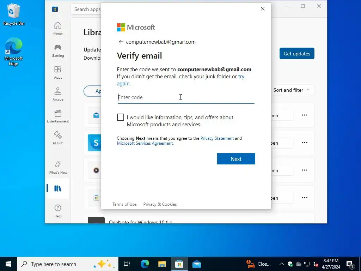
Task: Click Get updates in Store window
Action: (x=297, y=54)
